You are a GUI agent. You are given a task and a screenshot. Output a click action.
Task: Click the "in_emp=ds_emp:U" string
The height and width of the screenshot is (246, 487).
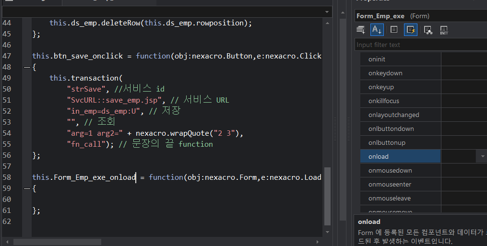104,111
